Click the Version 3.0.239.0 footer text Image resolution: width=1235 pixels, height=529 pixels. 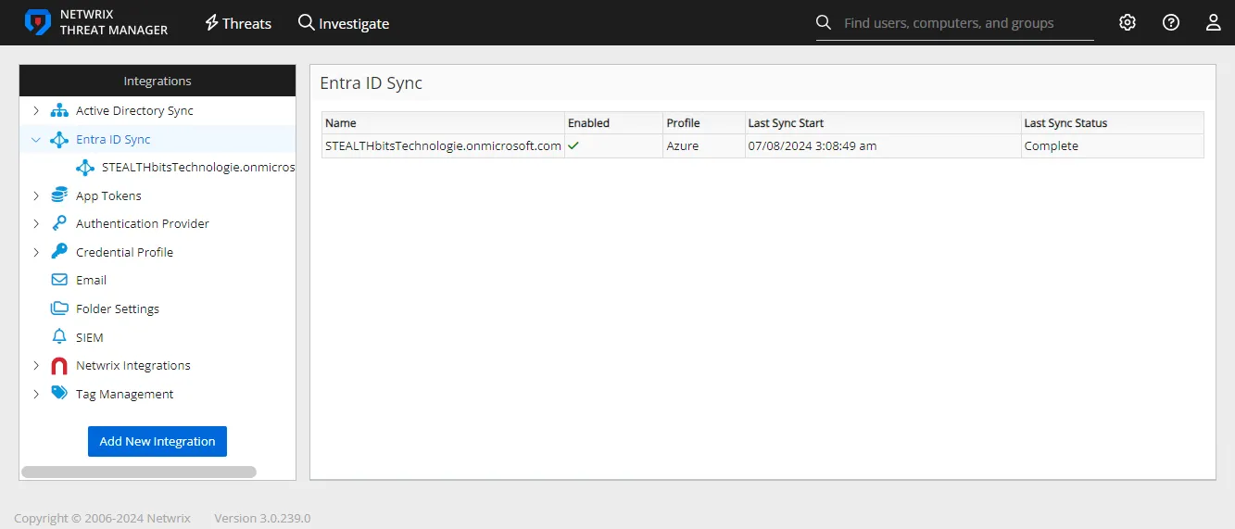tap(262, 518)
